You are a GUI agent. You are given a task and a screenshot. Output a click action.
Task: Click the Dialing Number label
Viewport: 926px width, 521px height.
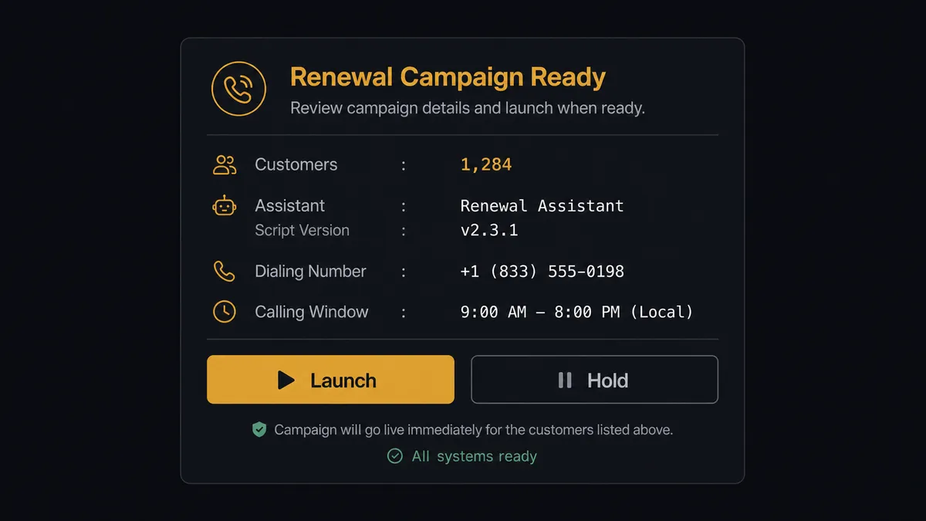(310, 272)
